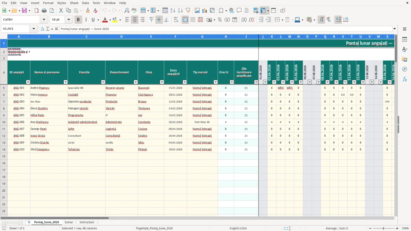Click the formula input line
This screenshot has width=411, height=231.
[226, 29]
